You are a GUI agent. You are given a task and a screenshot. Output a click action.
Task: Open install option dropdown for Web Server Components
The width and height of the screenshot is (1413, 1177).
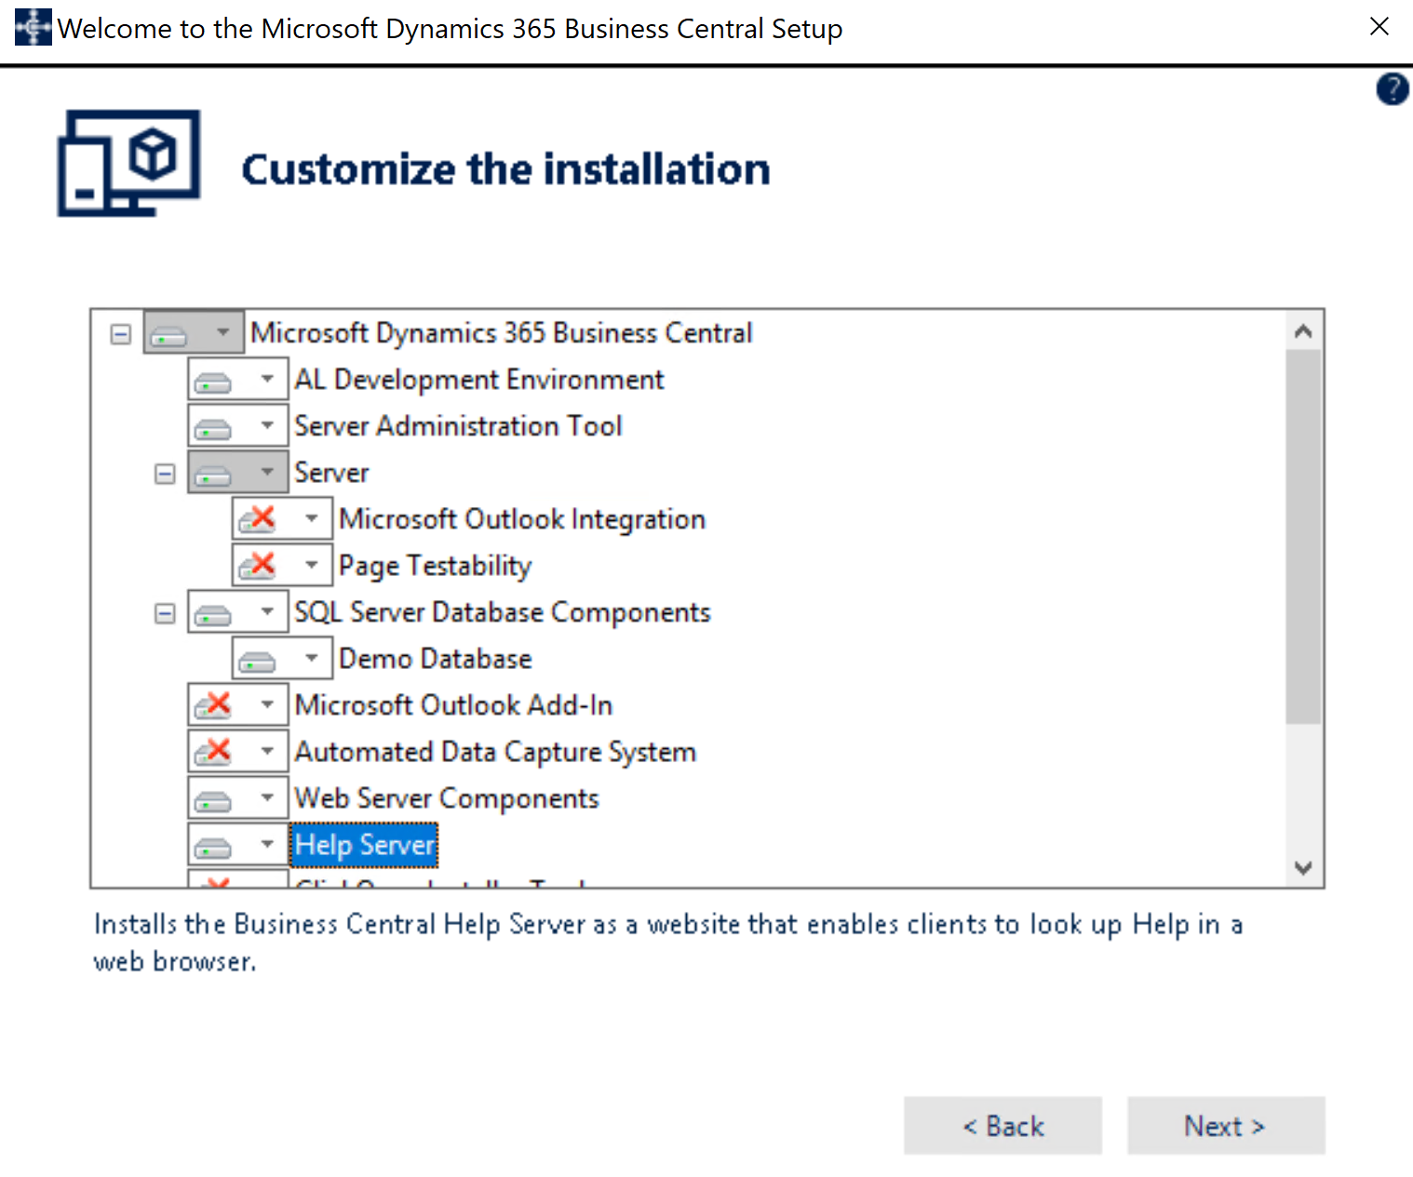[x=267, y=797]
